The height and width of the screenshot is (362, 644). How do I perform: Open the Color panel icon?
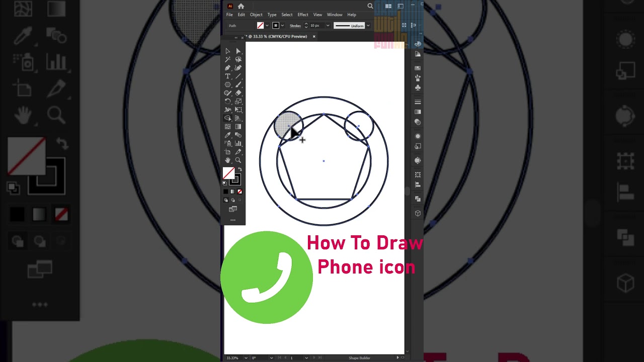(418, 44)
